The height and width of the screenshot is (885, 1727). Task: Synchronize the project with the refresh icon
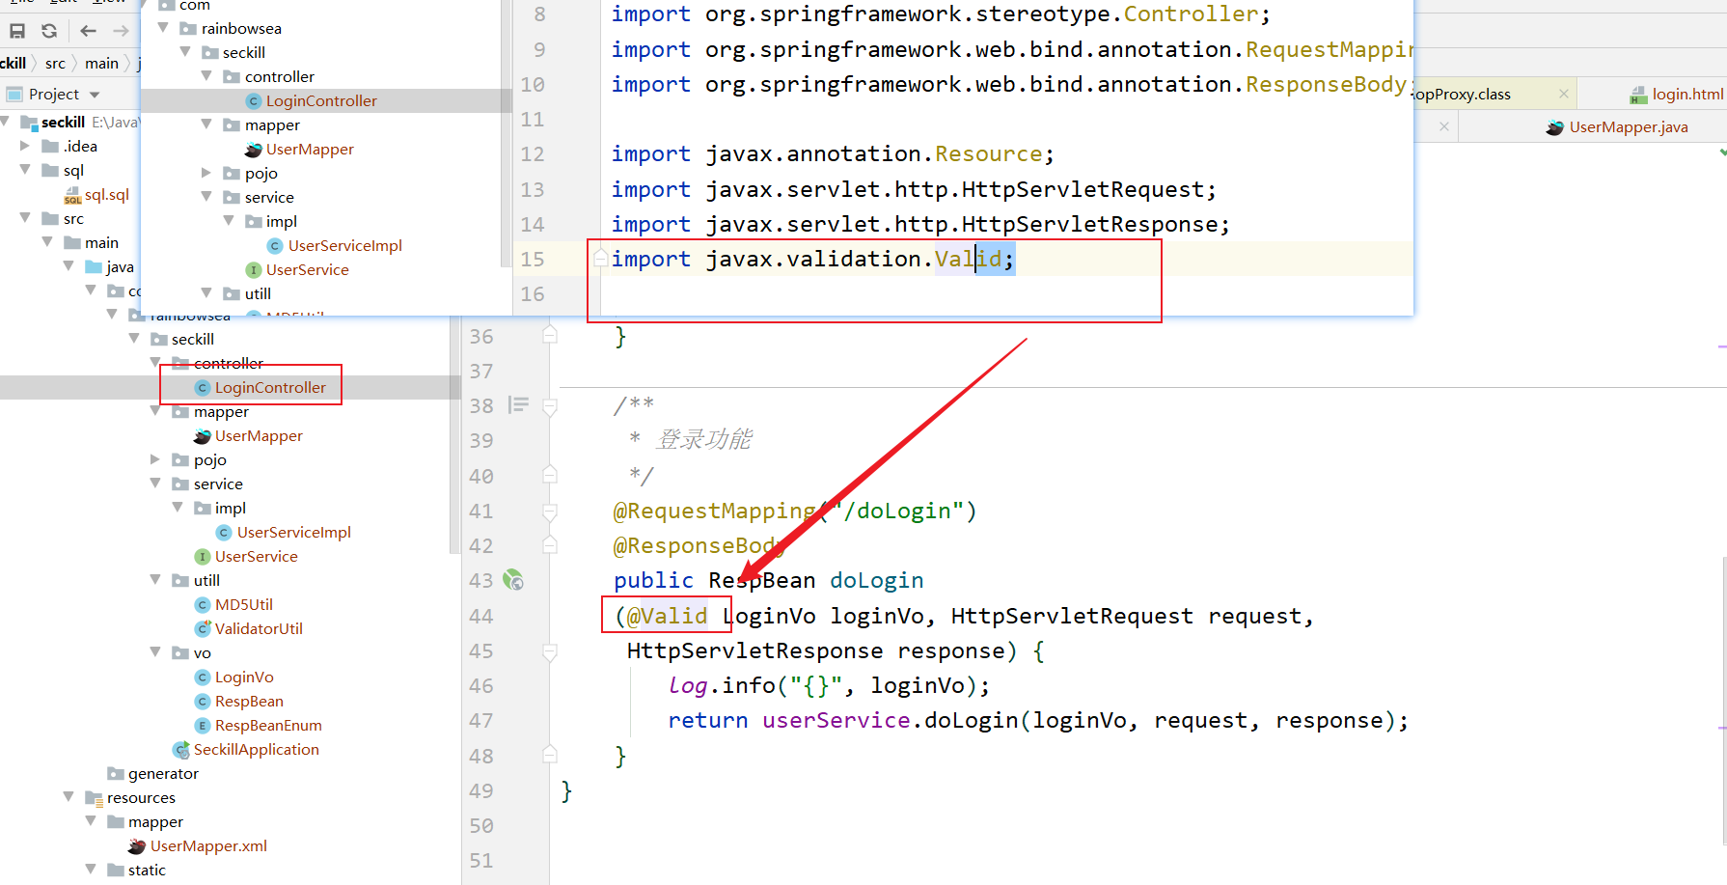(x=48, y=30)
